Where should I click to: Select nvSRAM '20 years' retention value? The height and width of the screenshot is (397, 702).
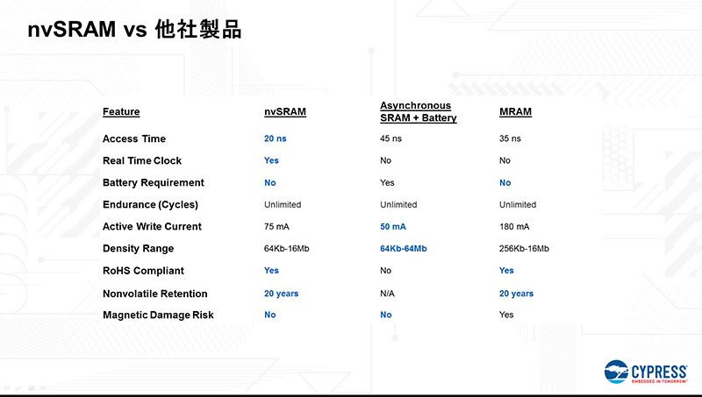coord(281,294)
